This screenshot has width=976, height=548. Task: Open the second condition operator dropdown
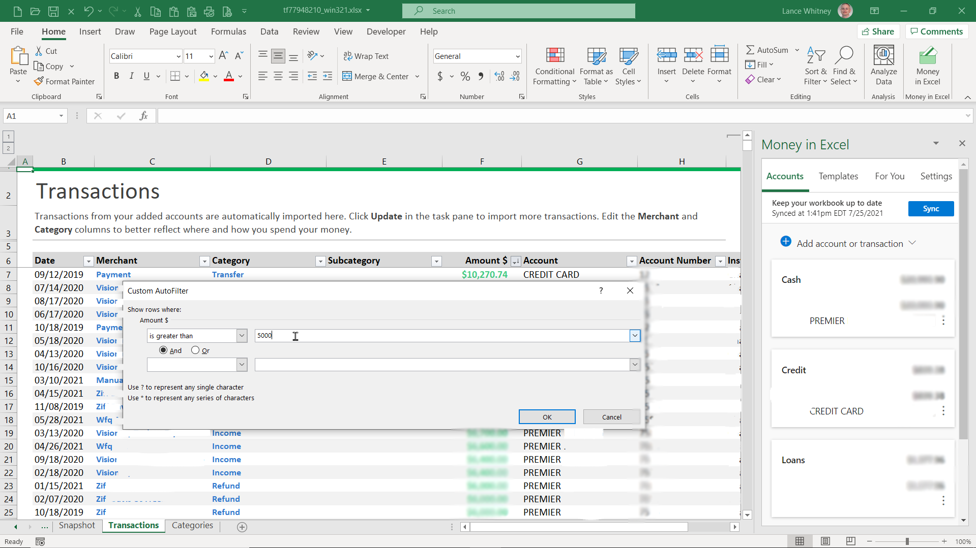[242, 365]
